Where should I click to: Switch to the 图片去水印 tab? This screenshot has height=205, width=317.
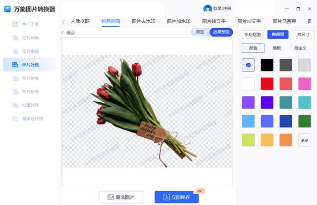[143, 21]
